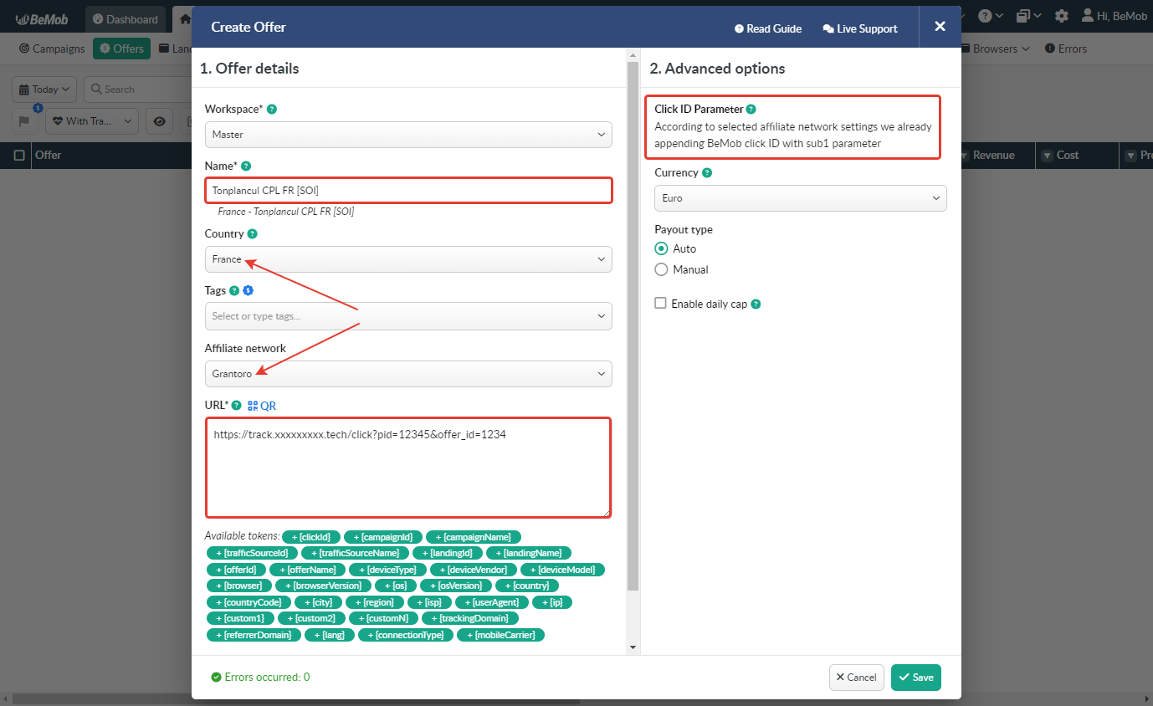Screen dimensions: 1153x706
Task: Open the Live Support link
Action: point(859,28)
